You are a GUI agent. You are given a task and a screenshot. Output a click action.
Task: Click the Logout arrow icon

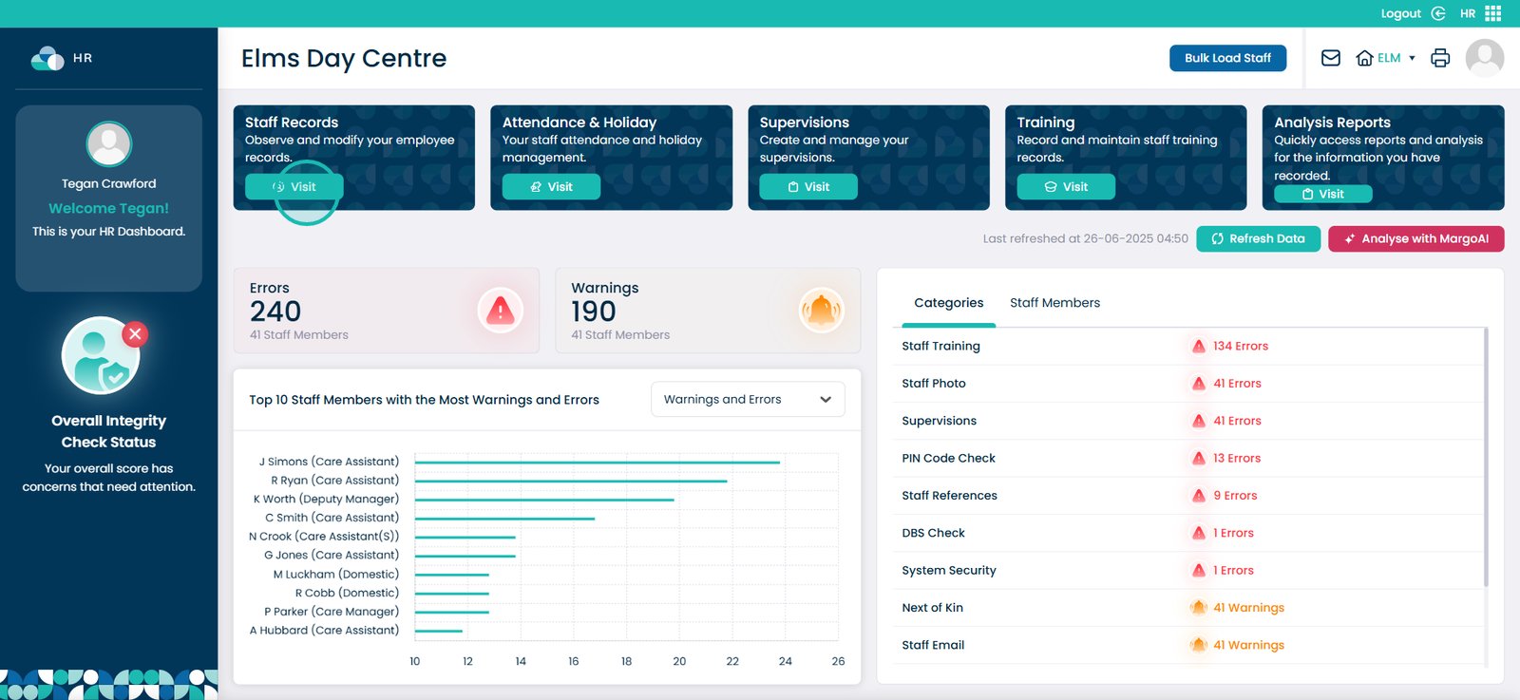pyautogui.click(x=1438, y=13)
